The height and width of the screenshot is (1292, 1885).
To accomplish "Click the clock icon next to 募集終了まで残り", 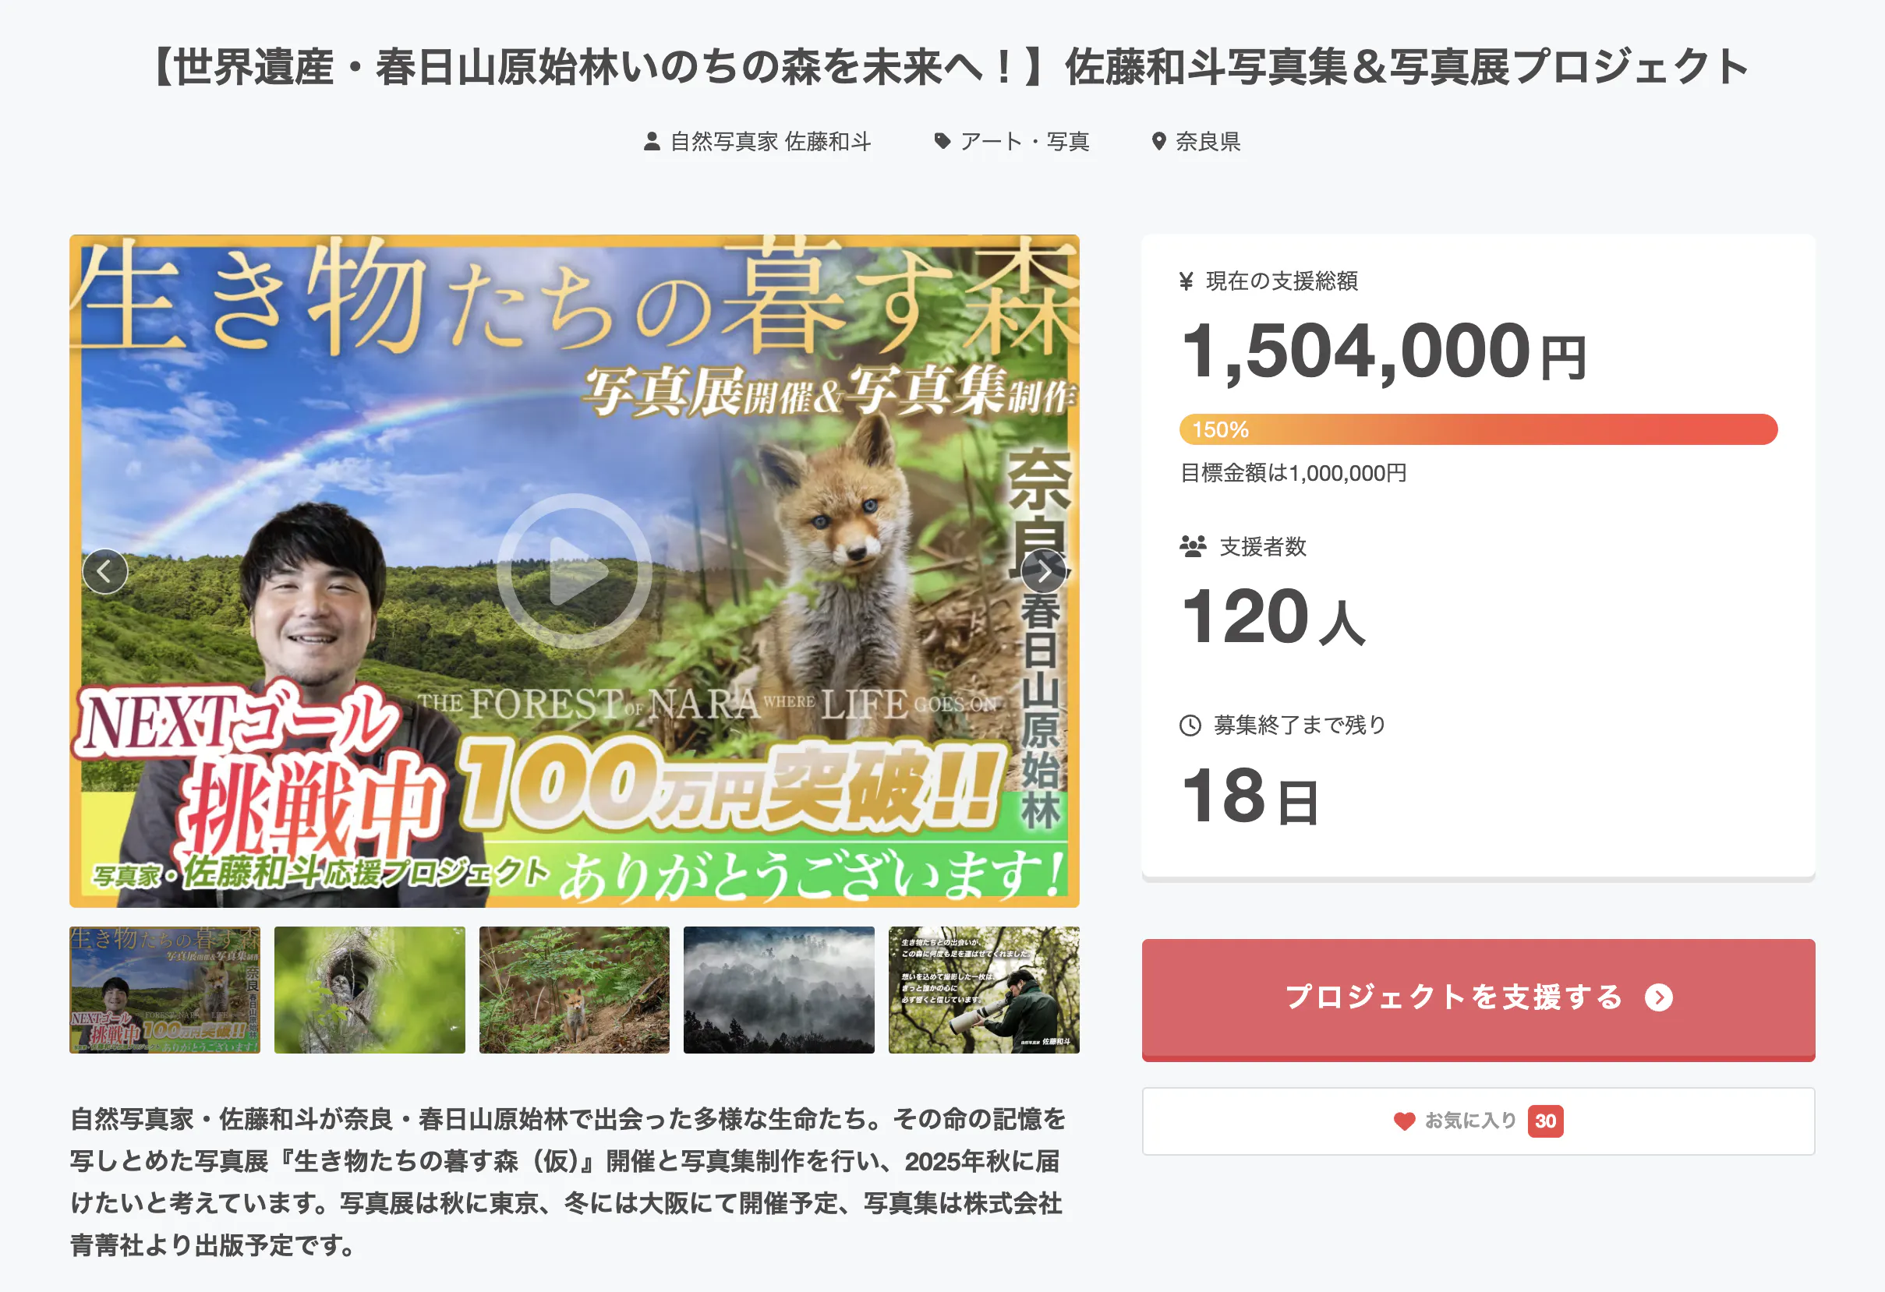I will 1190,725.
